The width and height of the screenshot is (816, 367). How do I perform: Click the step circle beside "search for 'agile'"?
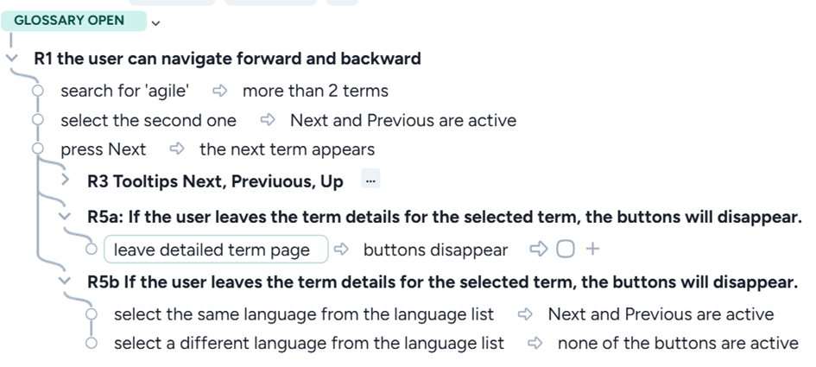click(37, 91)
